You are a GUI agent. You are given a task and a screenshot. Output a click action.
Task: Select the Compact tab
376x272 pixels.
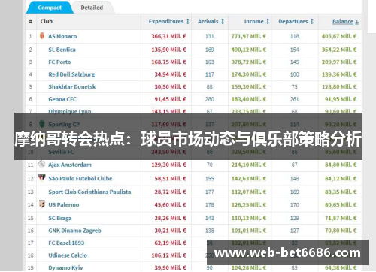50,8
